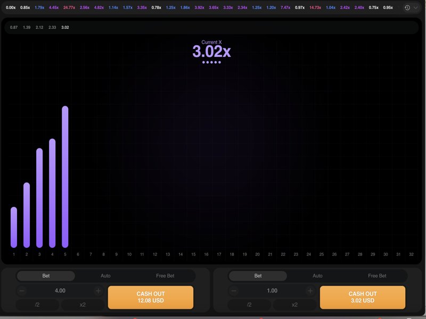The image size is (426, 319).
Task: Increase the 1.00 bet with plus icon
Action: pyautogui.click(x=310, y=291)
